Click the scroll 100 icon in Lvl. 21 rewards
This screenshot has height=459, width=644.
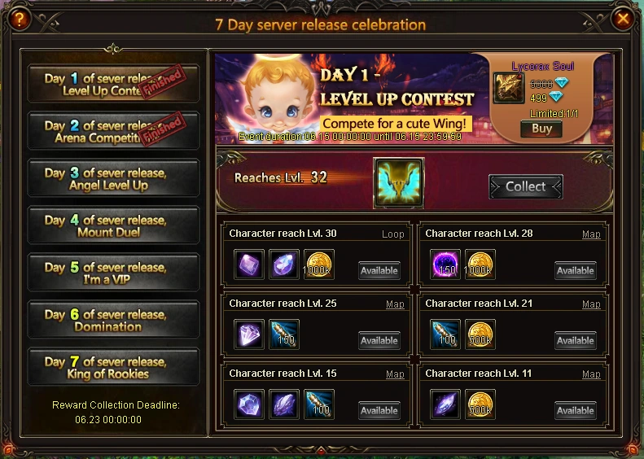pyautogui.click(x=445, y=334)
